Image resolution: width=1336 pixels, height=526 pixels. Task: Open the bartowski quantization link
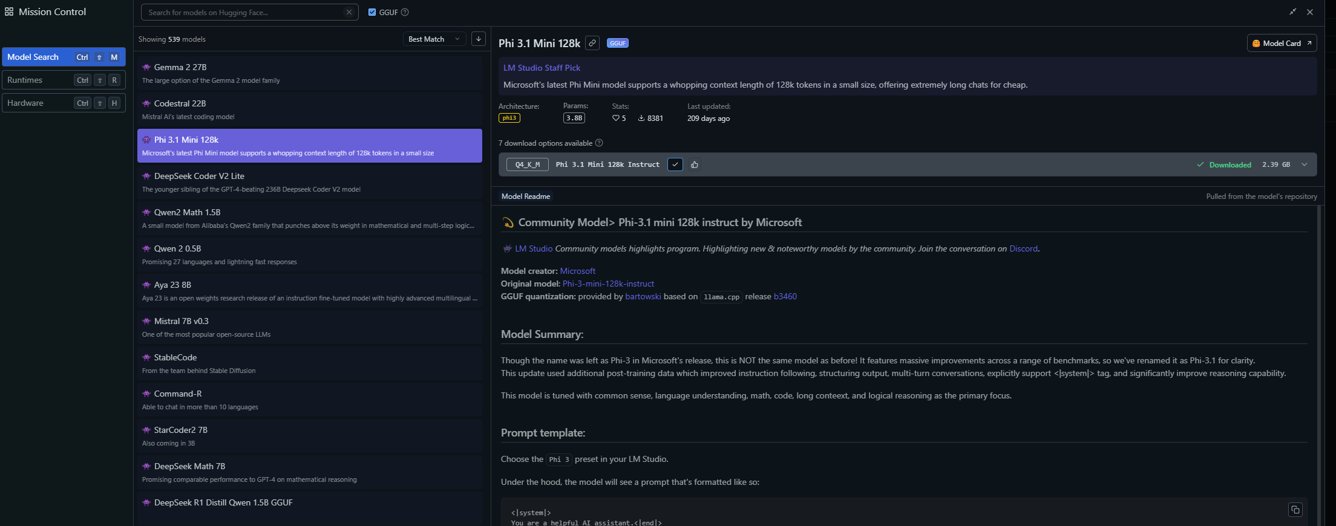[643, 296]
